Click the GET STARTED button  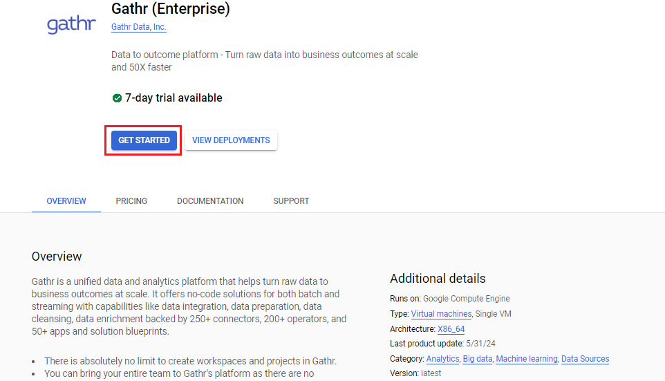(144, 140)
